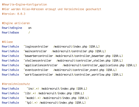
Task: Click the ^inc(.*) pattern text
Action: point(33,89)
